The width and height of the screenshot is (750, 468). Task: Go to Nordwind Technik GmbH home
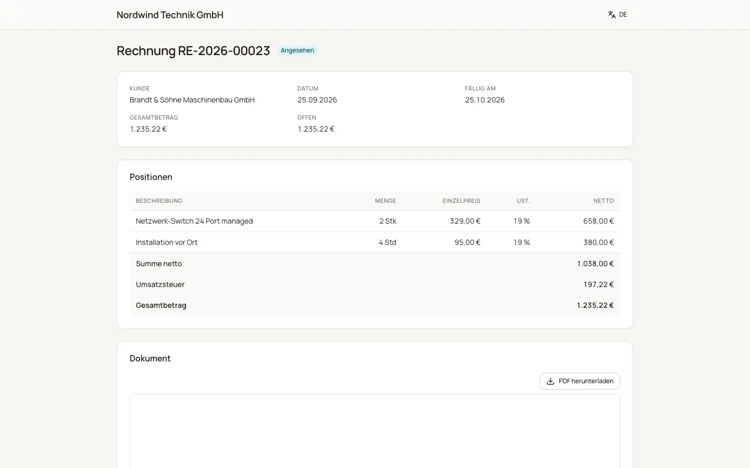170,15
